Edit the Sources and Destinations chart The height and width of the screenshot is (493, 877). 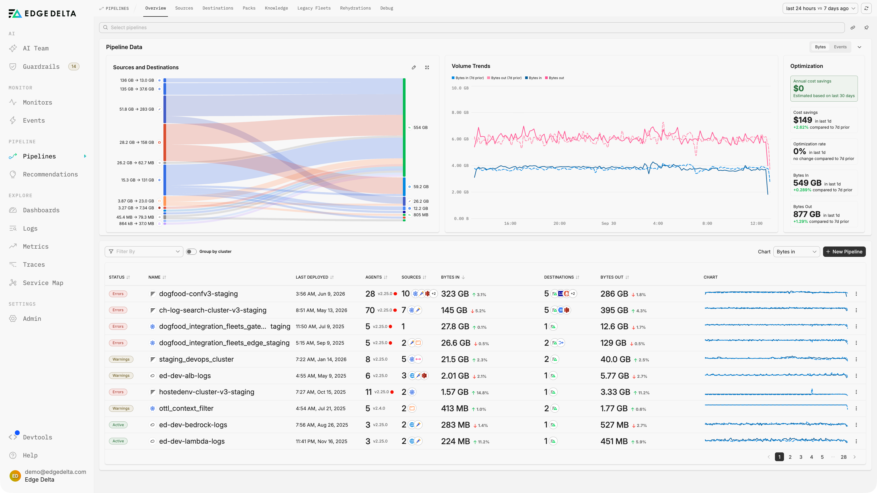tap(414, 67)
